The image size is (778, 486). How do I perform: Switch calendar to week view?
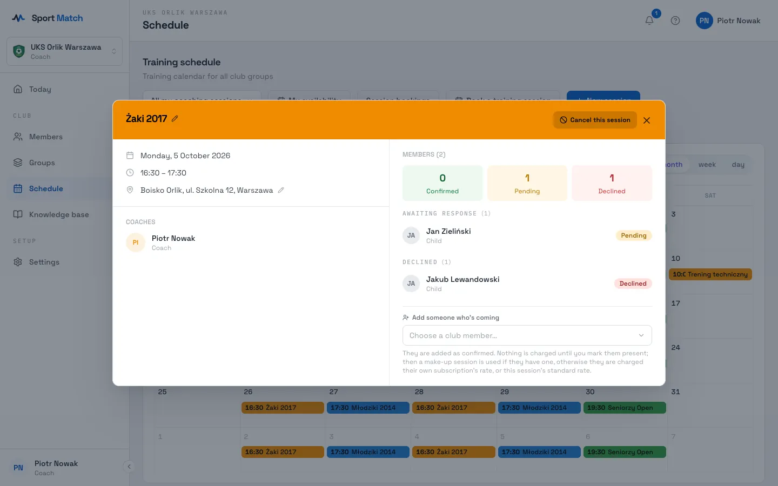pyautogui.click(x=707, y=165)
